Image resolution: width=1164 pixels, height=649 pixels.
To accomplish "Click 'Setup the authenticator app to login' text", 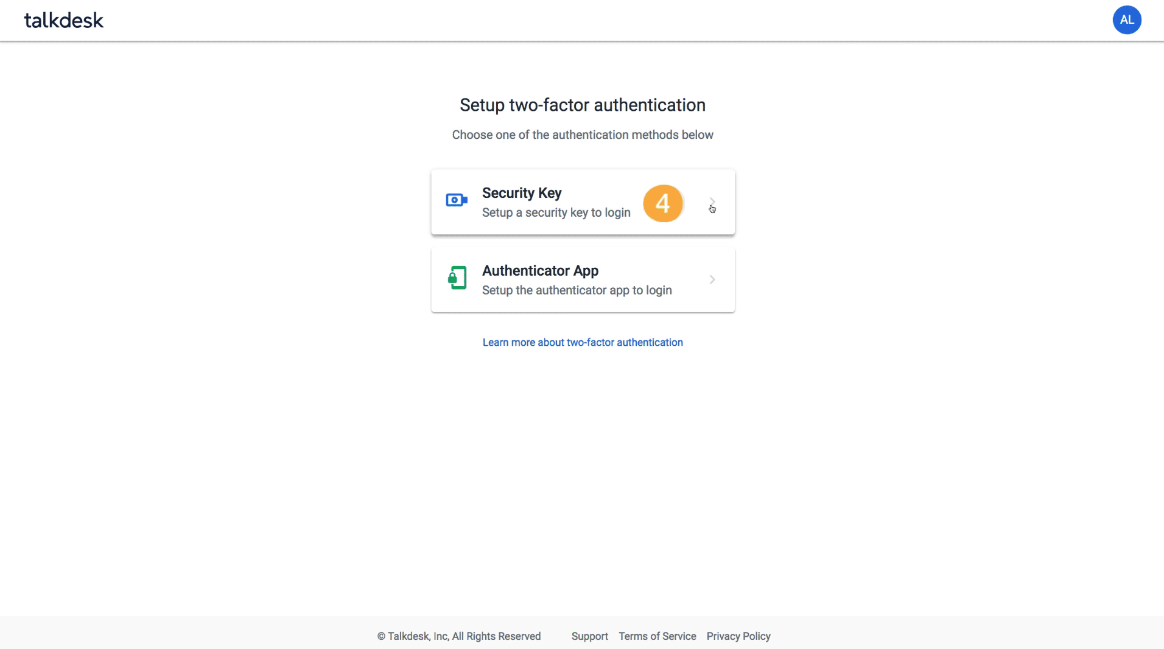I will (x=577, y=290).
